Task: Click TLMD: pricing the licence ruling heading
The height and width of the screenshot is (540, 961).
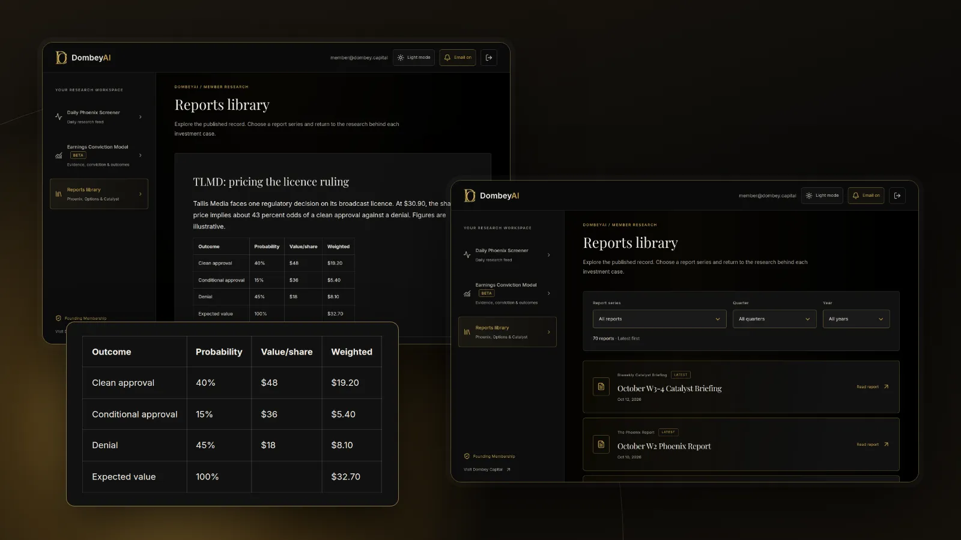Action: pyautogui.click(x=271, y=182)
